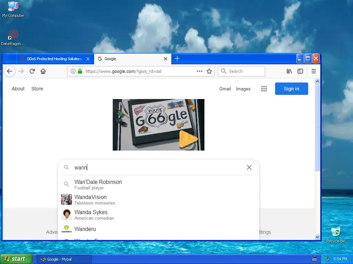Viewport: 353px width, 264px height.
Task: Clear the Google search box text
Action: pyautogui.click(x=249, y=167)
